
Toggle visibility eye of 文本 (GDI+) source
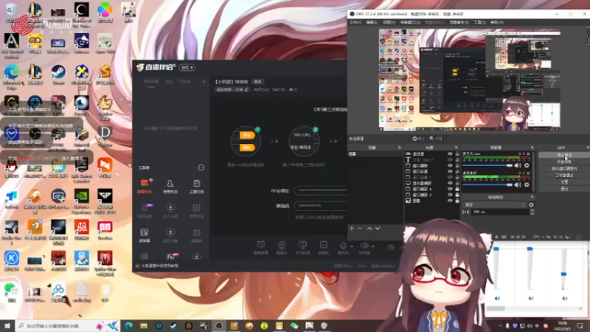(450, 159)
